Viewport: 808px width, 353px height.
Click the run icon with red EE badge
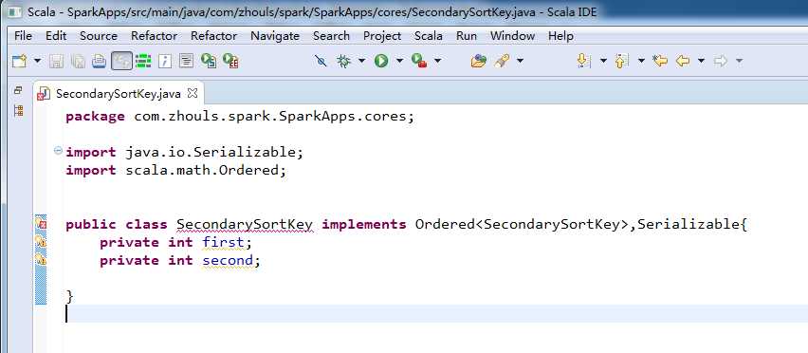click(230, 62)
